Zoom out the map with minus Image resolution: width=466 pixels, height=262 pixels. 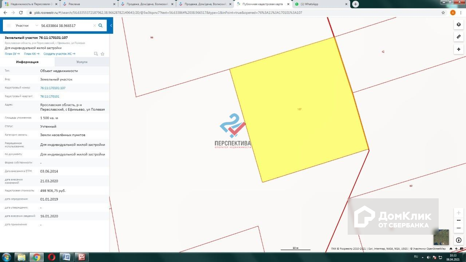459,228
